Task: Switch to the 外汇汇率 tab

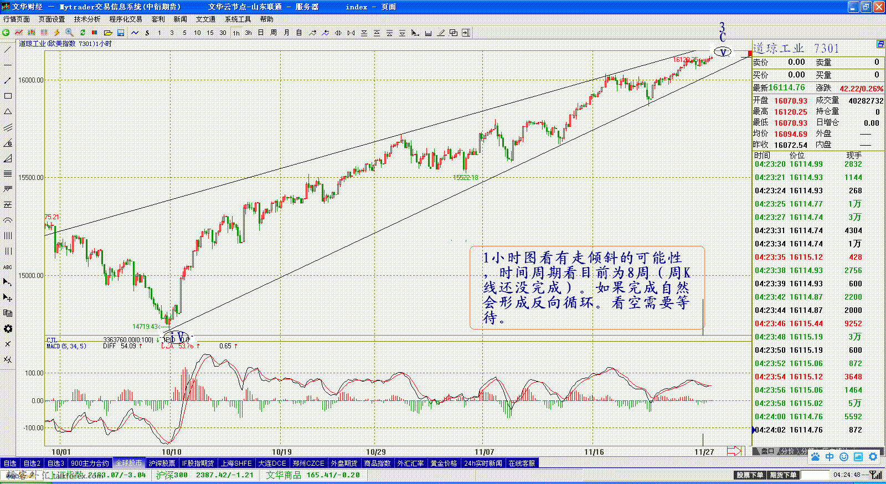Action: click(x=410, y=463)
